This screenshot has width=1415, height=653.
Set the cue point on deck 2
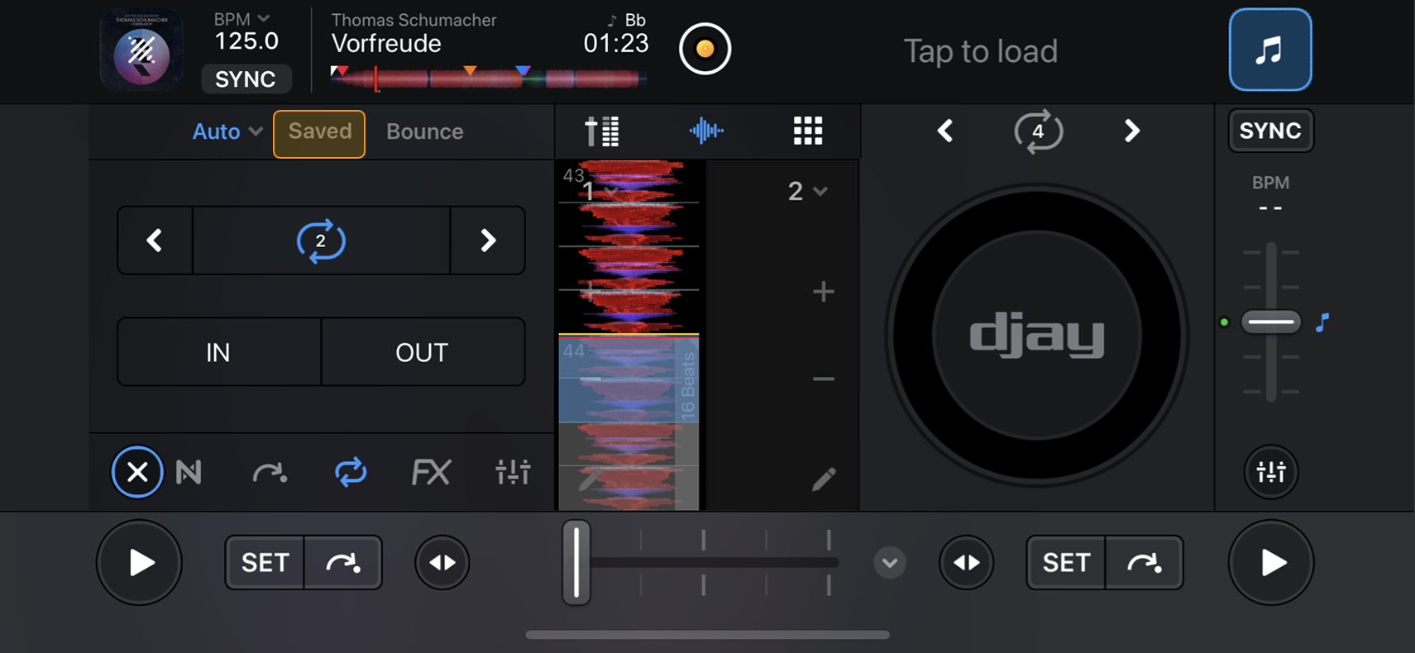[x=1066, y=563]
